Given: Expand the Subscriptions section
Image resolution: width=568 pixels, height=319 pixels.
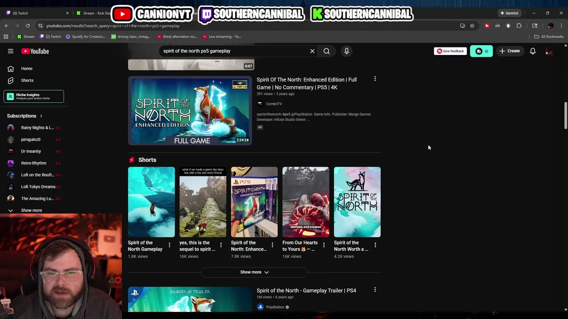Looking at the screenshot, I should point(25,116).
